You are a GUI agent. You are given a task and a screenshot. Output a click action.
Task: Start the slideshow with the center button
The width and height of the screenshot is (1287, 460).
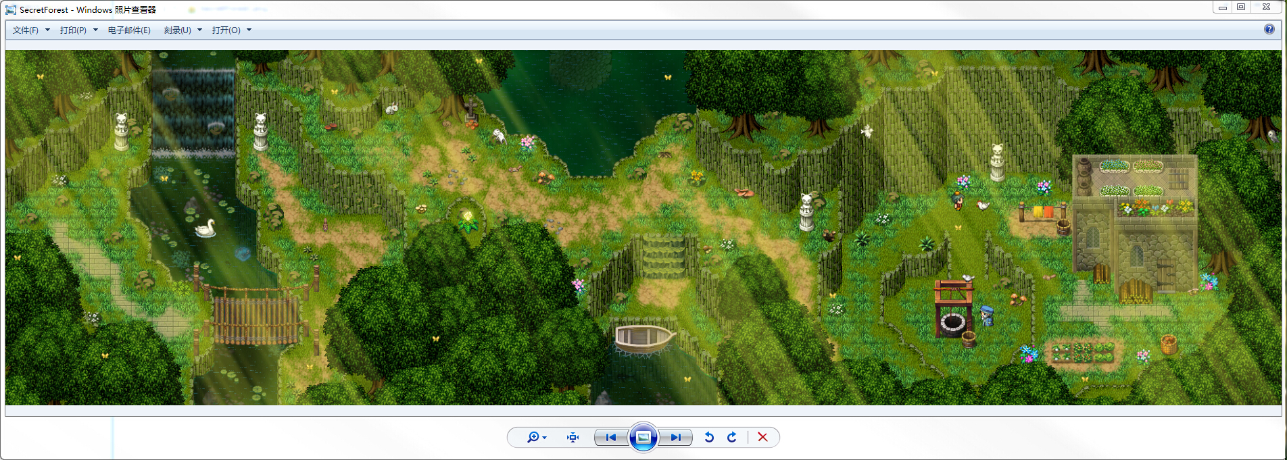coord(643,437)
